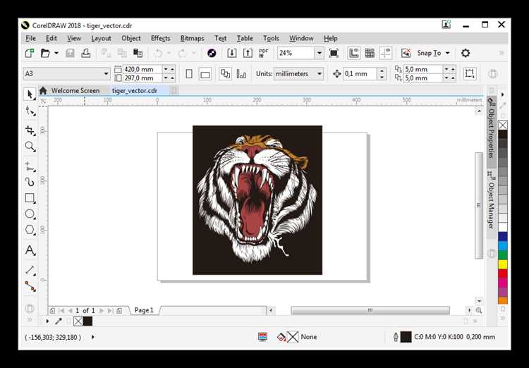Expand the Snap To dropdown
Viewport: 529px width, 368px height.
(x=448, y=53)
